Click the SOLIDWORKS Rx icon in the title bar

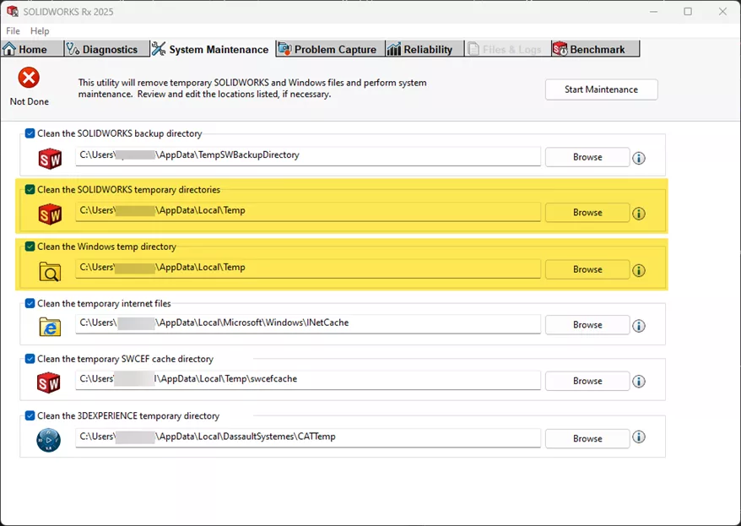click(12, 12)
